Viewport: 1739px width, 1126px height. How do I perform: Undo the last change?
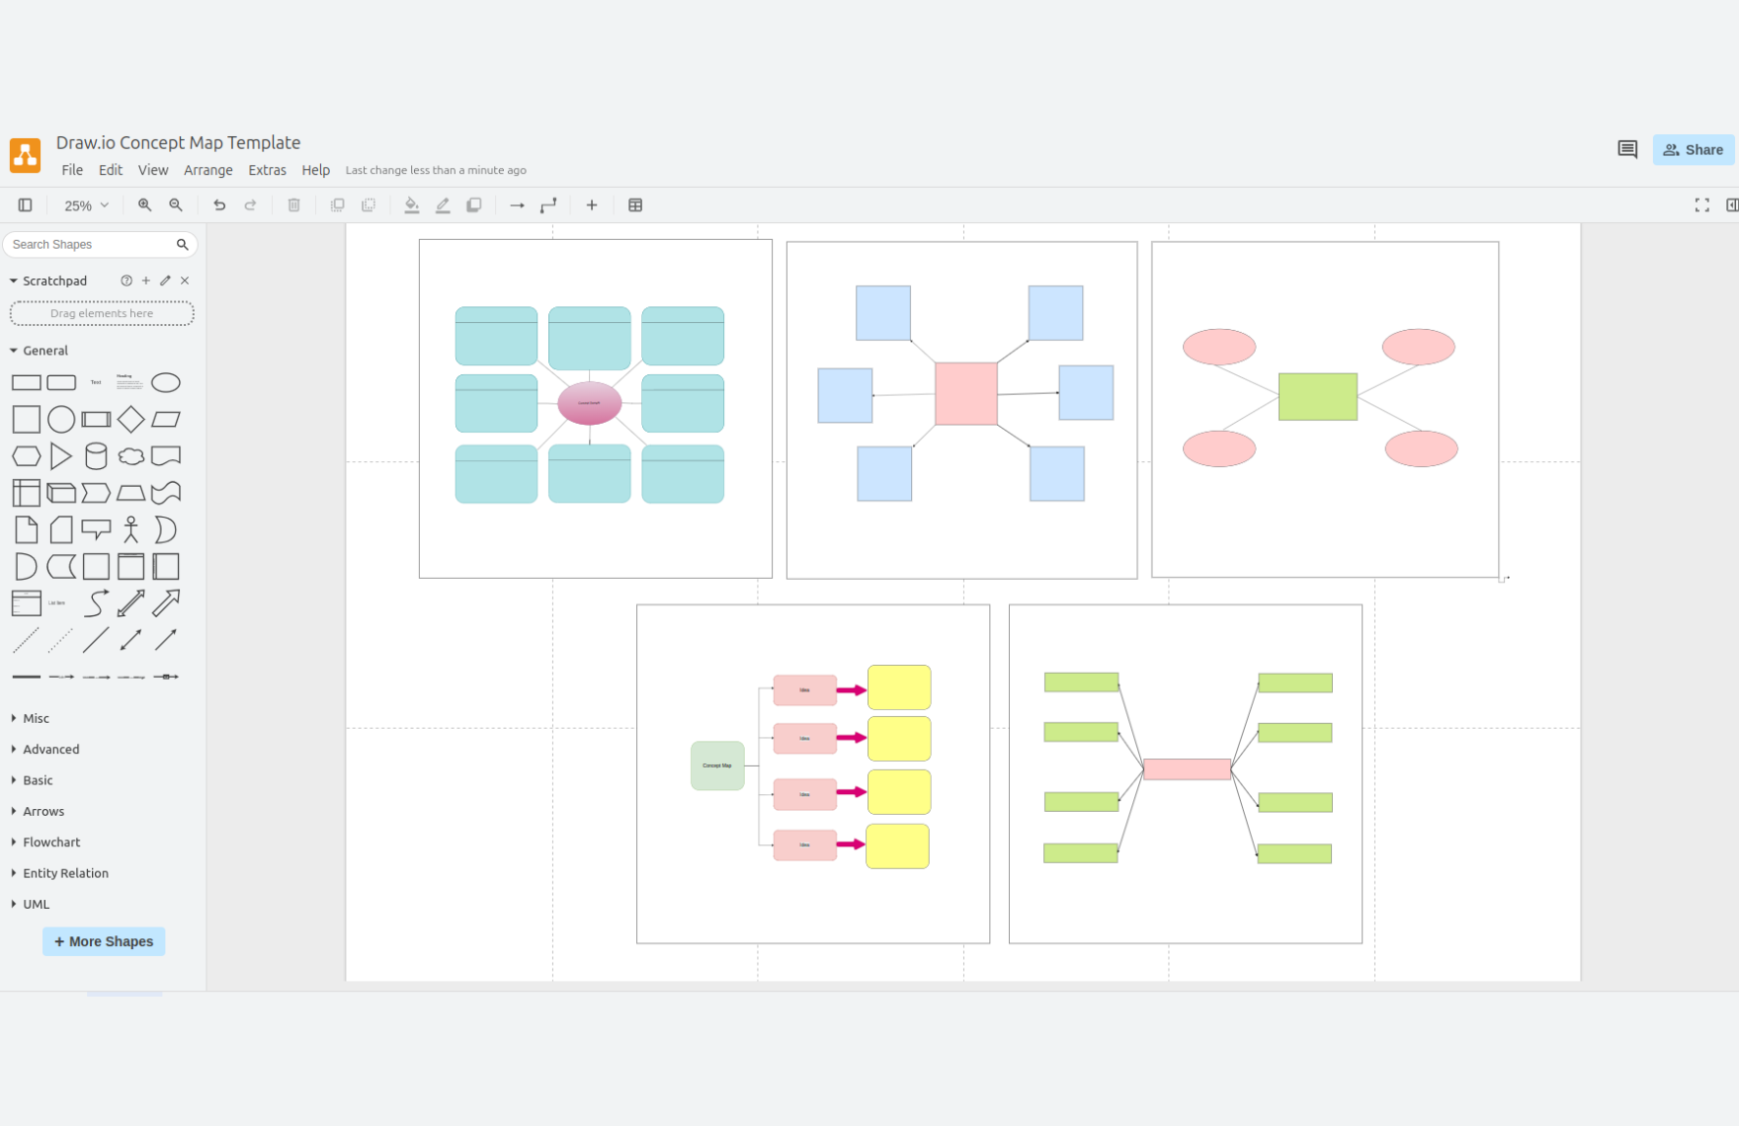pyautogui.click(x=219, y=205)
